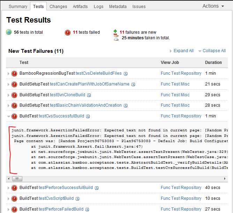Viewport: 233px width, 213px height.
Task: Open Func Test Repository job for testCvsScriptBuild
Action: [x=181, y=198]
